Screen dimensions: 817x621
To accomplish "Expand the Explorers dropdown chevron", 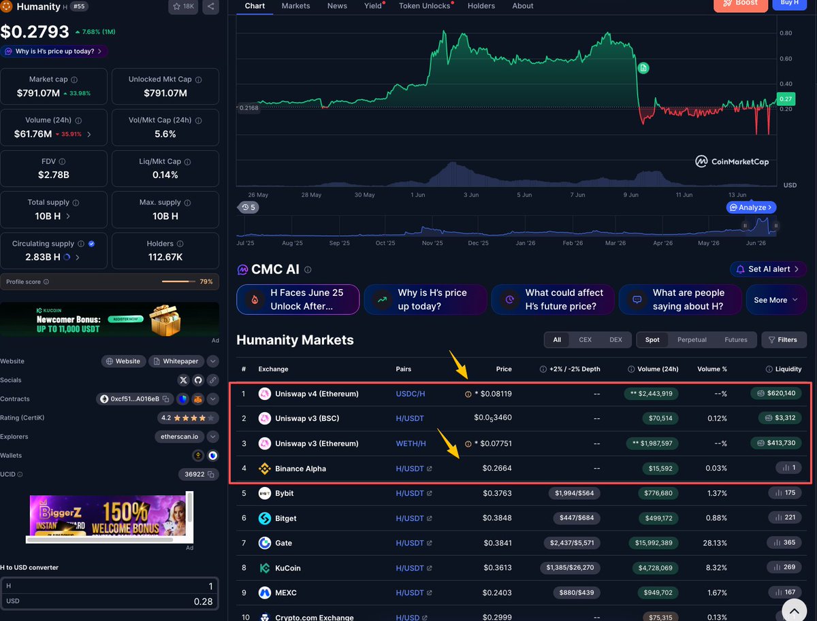I will (x=213, y=437).
